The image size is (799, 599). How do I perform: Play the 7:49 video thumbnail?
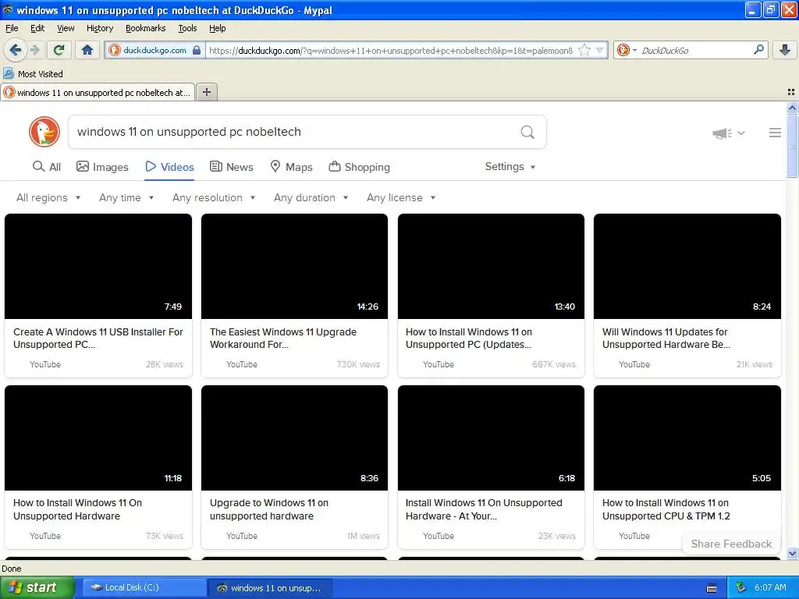coord(98,266)
